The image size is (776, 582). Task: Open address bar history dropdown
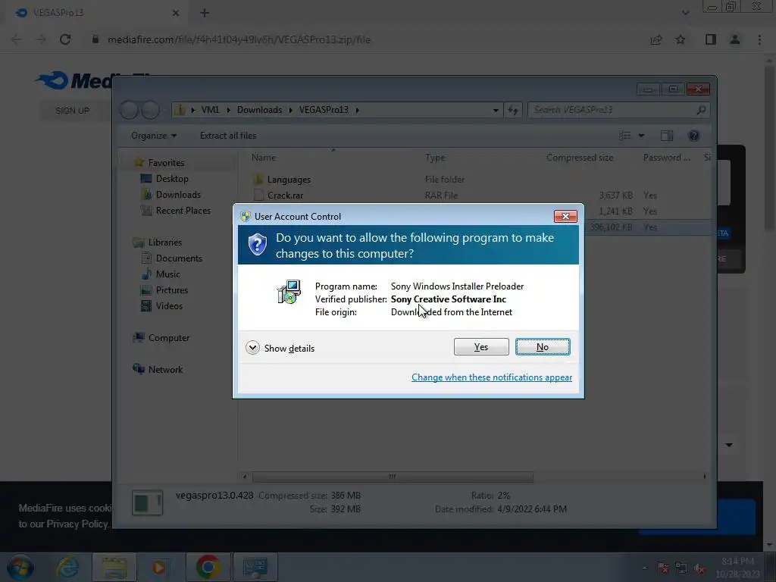(x=496, y=110)
